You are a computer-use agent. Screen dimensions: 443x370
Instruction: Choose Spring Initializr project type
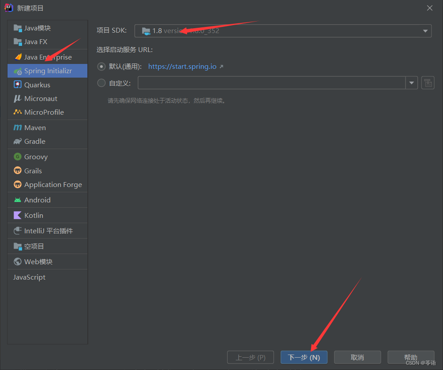pyautogui.click(x=48, y=71)
